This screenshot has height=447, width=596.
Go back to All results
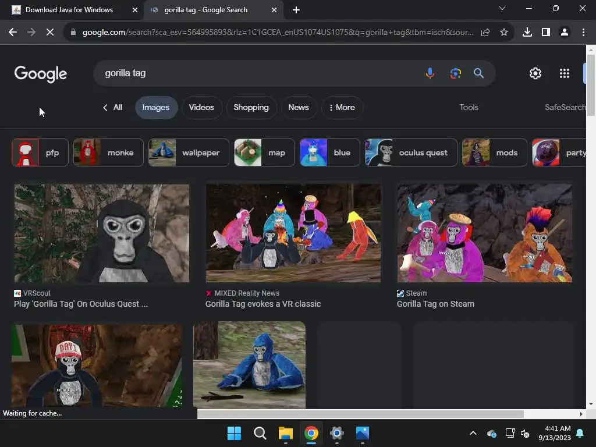pyautogui.click(x=113, y=108)
